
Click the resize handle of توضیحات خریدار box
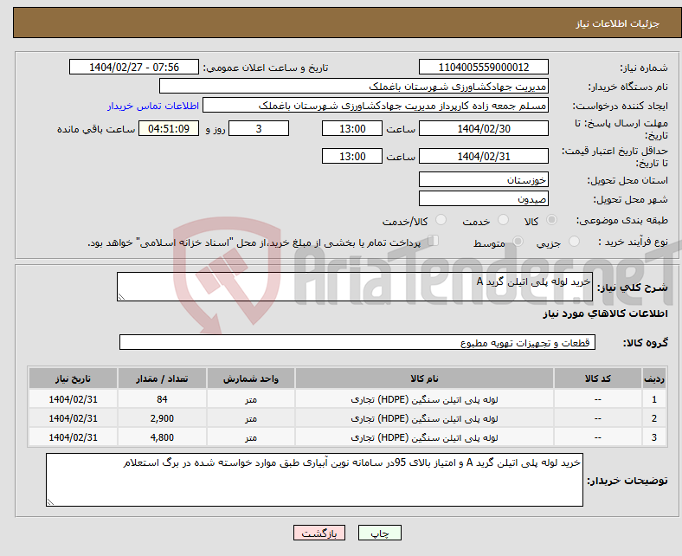click(50, 502)
